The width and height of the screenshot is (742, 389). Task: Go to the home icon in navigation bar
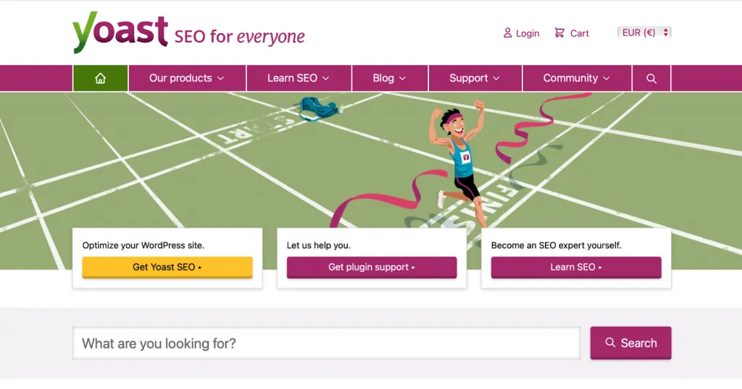click(x=100, y=78)
